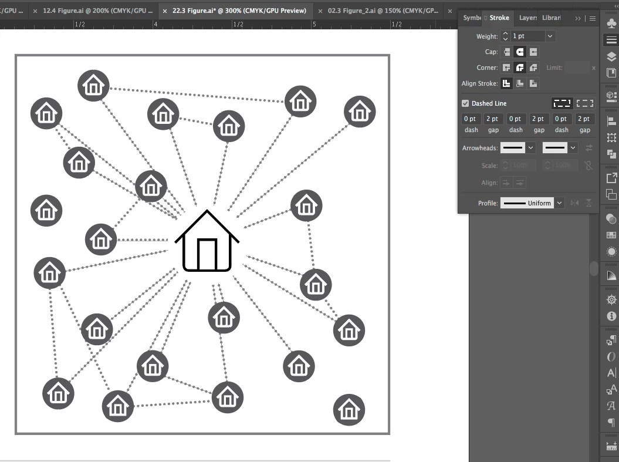This screenshot has height=462, width=619.
Task: Open the stroke Profile dropdown
Action: [559, 203]
